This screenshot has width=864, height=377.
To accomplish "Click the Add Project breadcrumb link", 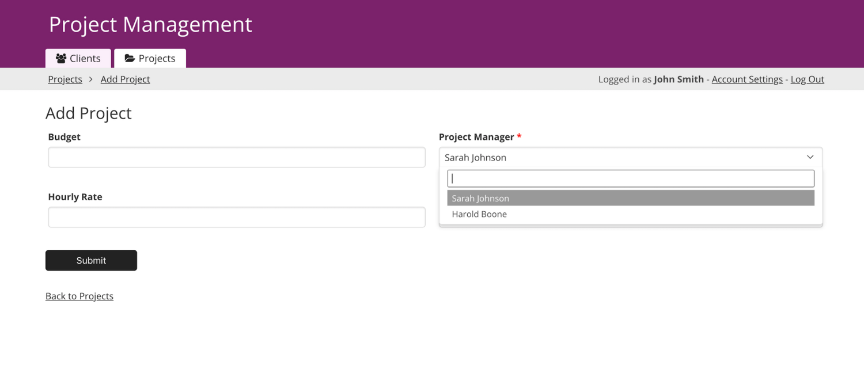I will 124,79.
